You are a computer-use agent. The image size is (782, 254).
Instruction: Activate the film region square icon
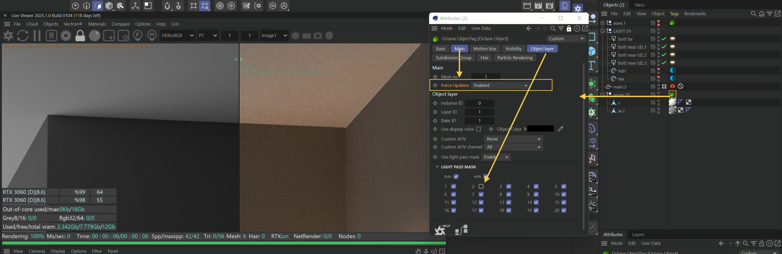point(123,36)
